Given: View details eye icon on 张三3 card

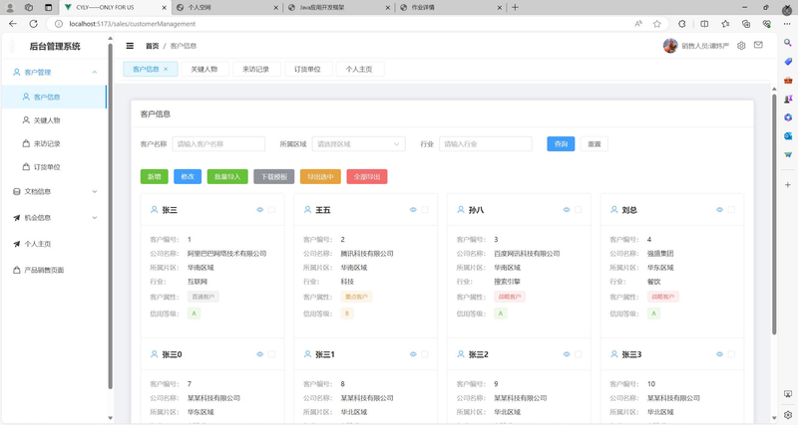Looking at the screenshot, I should (x=719, y=354).
